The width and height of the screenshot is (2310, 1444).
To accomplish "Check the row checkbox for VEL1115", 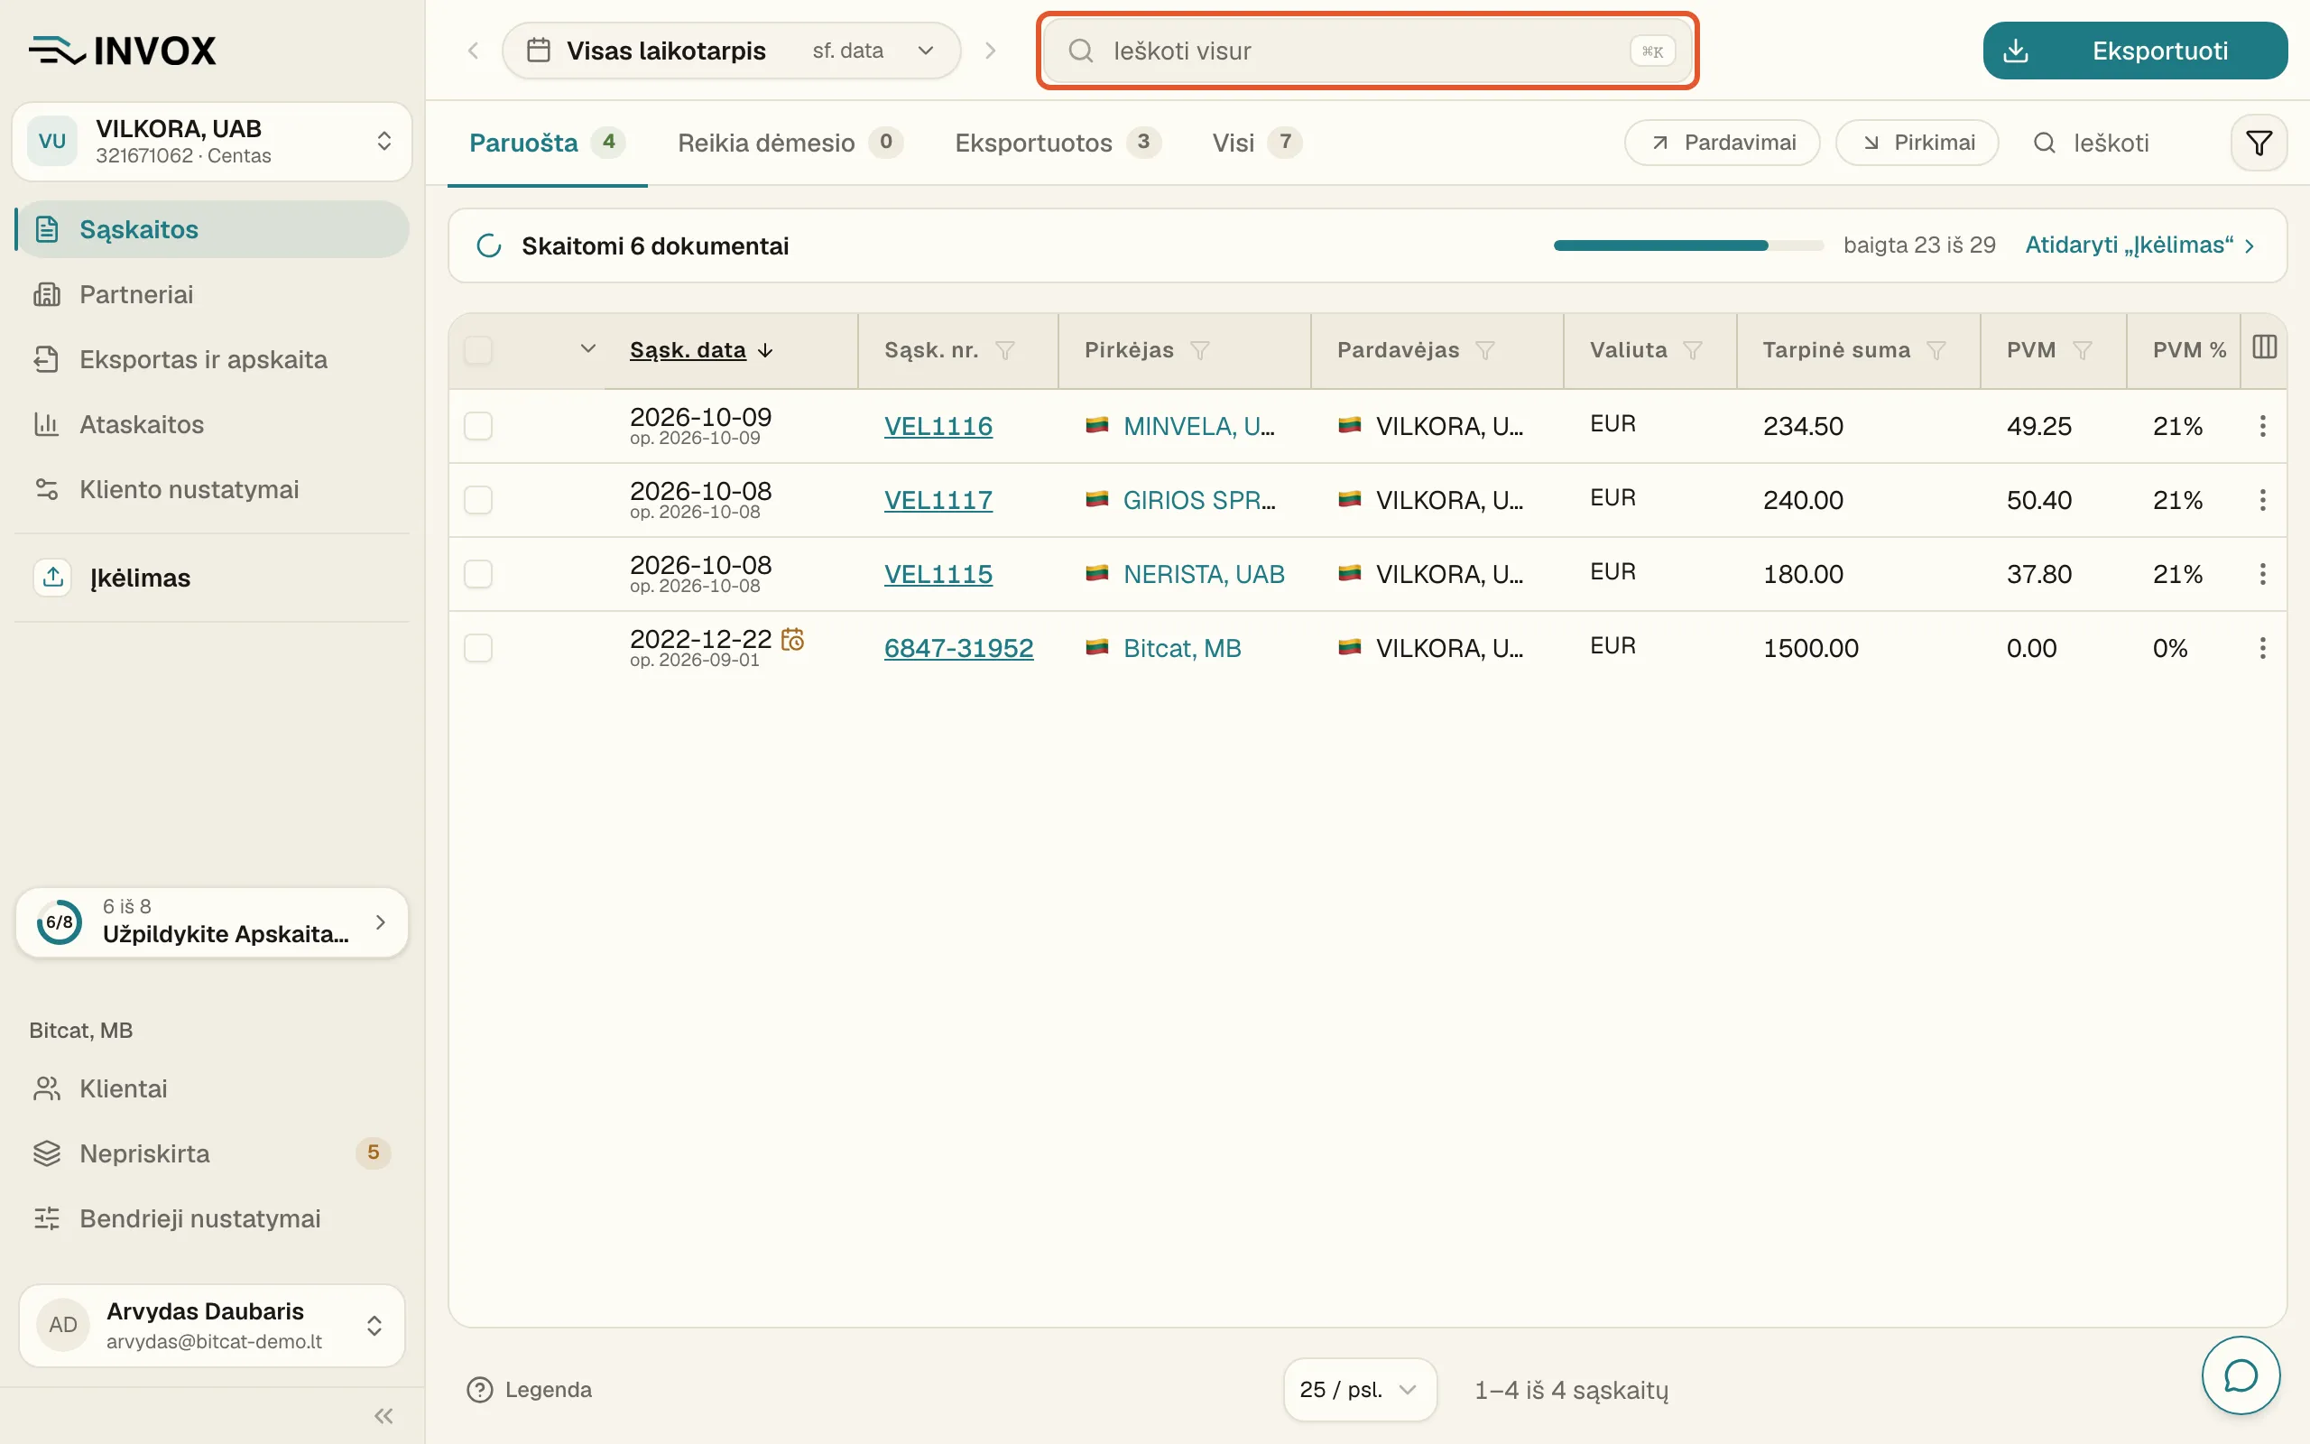I will 478,574.
